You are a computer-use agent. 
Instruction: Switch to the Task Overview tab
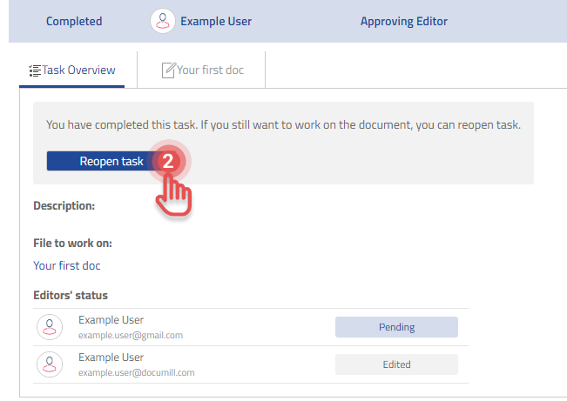point(71,70)
